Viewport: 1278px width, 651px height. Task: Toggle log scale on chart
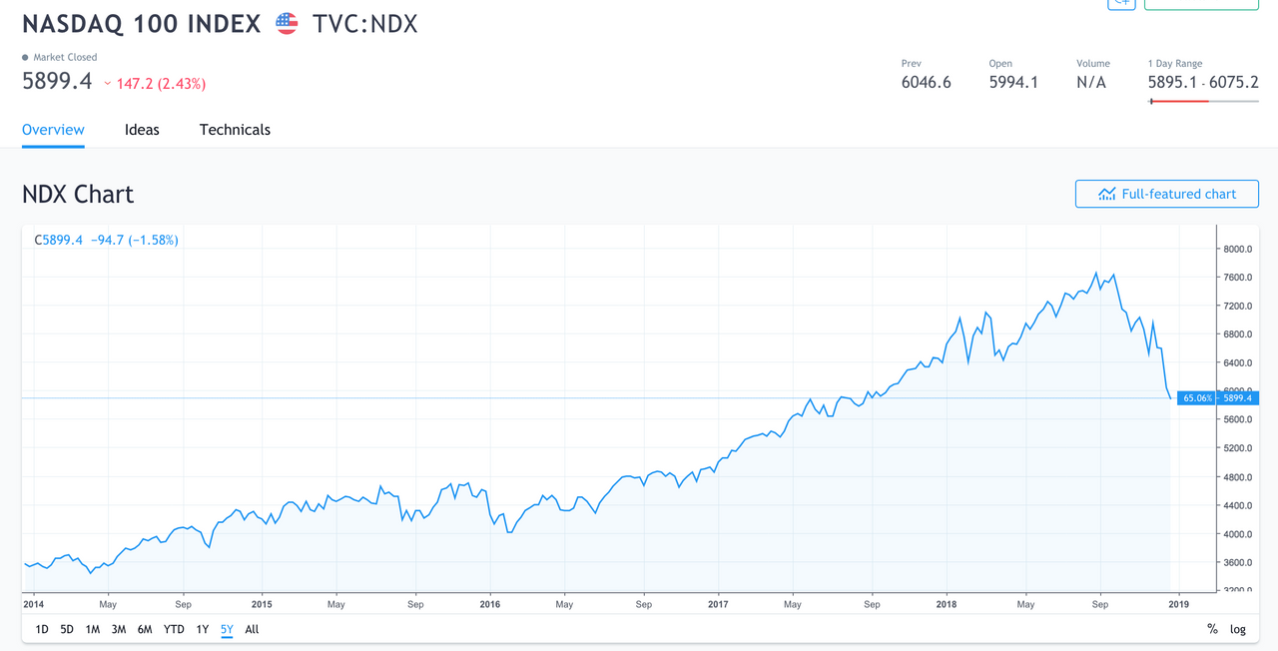1238,629
